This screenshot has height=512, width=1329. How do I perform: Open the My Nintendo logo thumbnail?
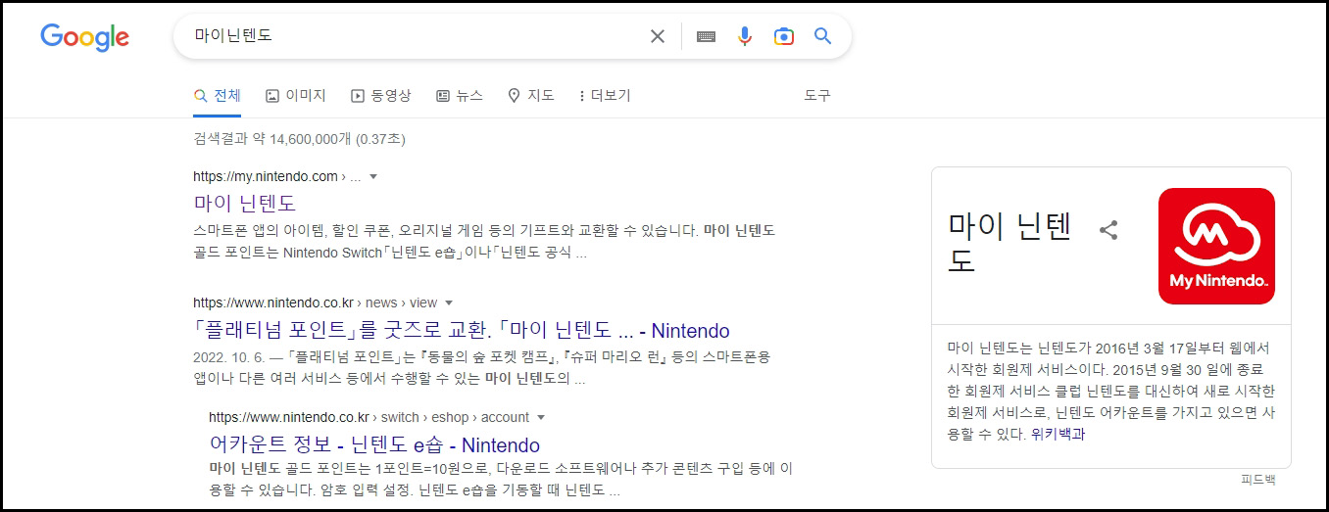click(1216, 246)
